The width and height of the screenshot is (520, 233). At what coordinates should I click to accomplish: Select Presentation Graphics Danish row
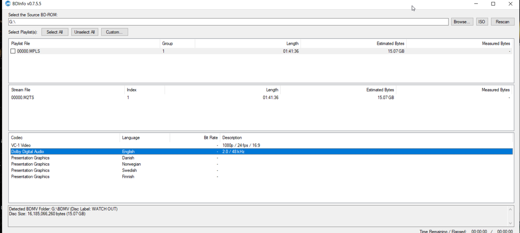(261, 158)
